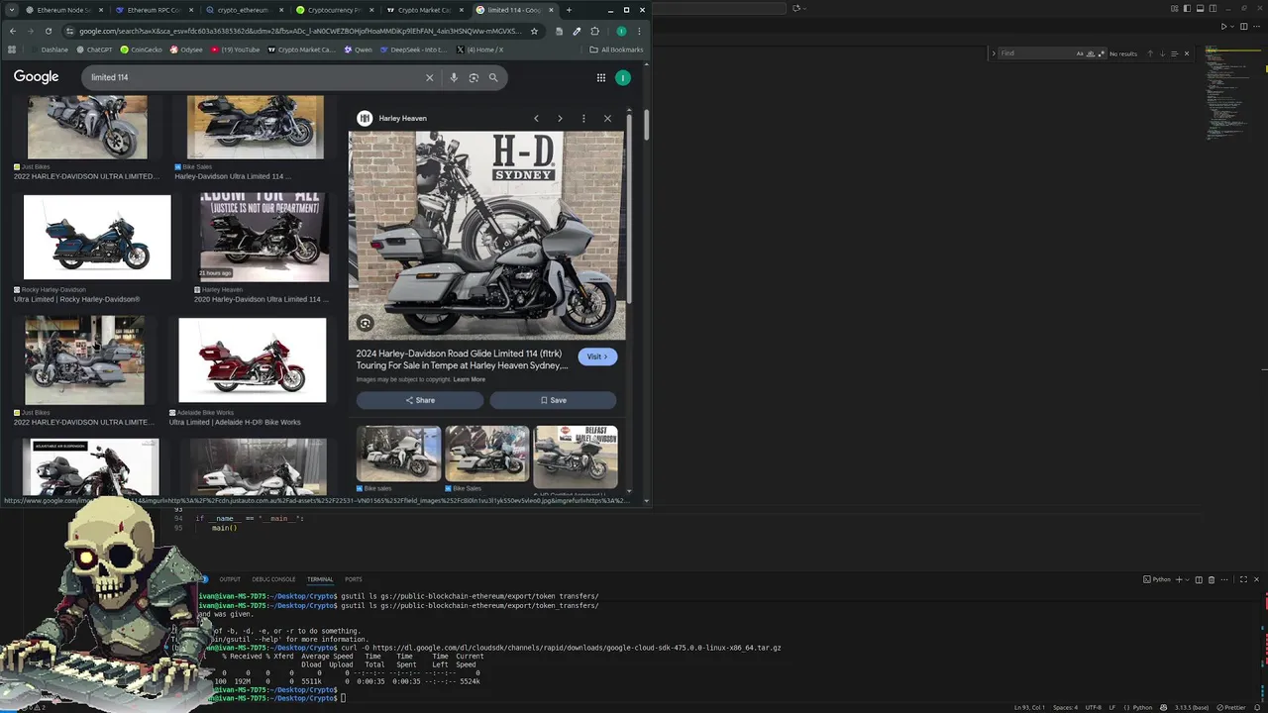
Task: Open ChatGPT bookmark
Action: tap(93, 50)
